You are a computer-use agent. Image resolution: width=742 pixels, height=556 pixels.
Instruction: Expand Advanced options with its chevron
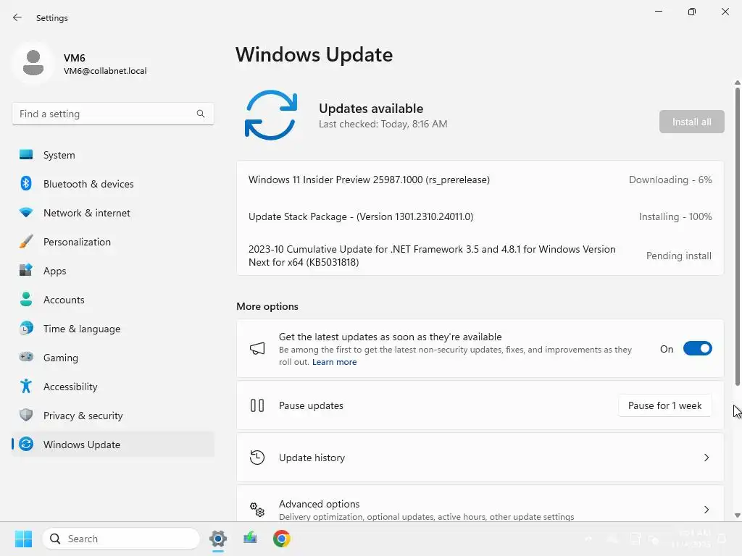click(706, 509)
